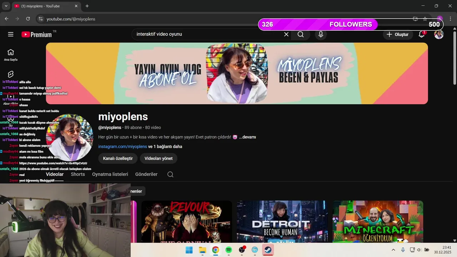Screen dimensions: 457x257
Task: Open Chrome's three-dot menu
Action: [x=451, y=19]
